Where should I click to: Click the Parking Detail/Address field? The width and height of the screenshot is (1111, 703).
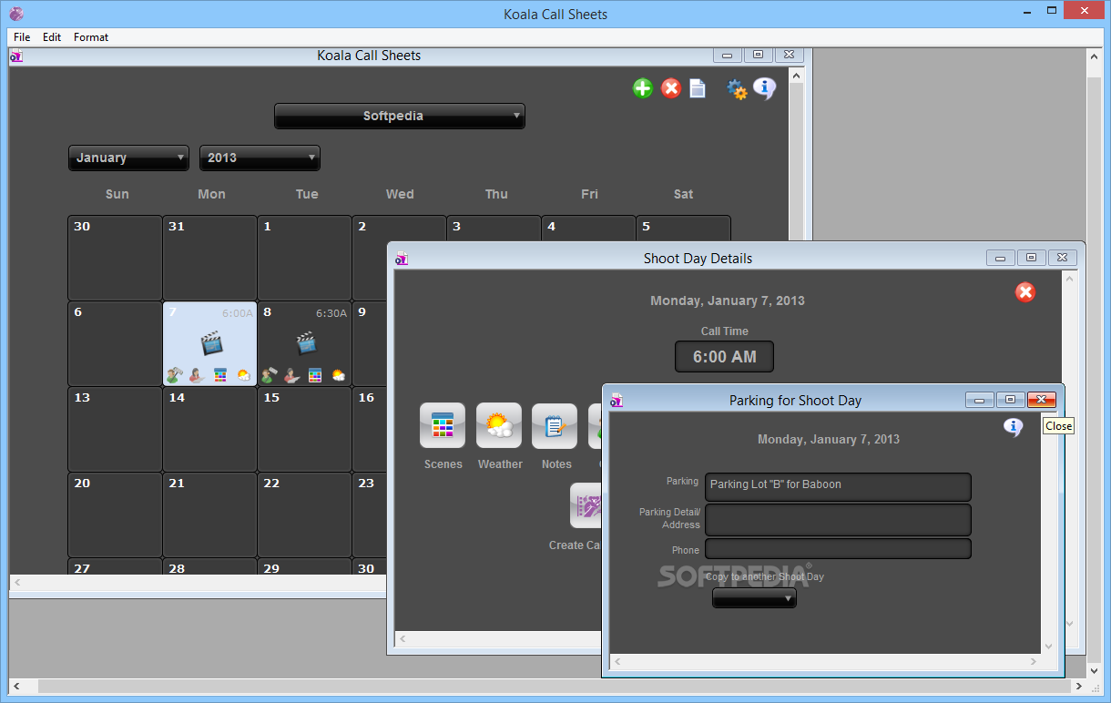[x=838, y=520]
